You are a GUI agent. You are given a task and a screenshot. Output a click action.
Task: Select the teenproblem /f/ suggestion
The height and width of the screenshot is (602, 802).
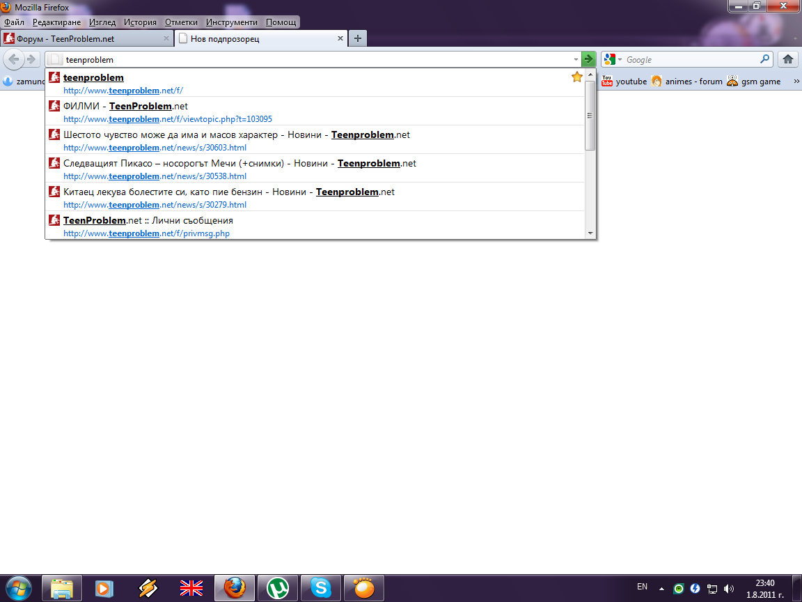[315, 83]
